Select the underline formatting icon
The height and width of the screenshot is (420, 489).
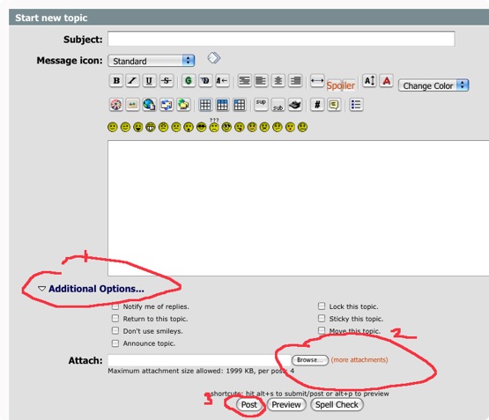pyautogui.click(x=149, y=81)
